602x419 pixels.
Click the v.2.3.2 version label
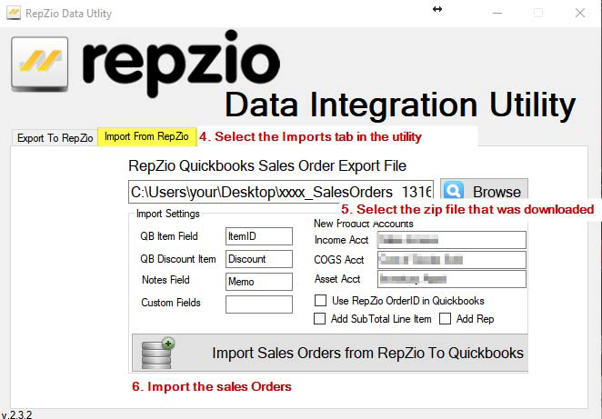(x=16, y=414)
